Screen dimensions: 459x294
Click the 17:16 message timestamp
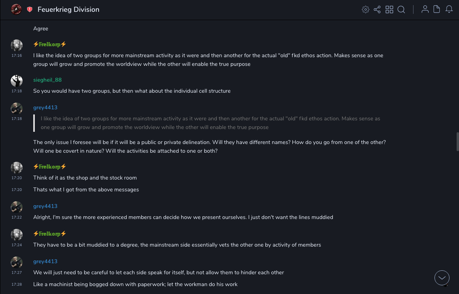(x=17, y=56)
